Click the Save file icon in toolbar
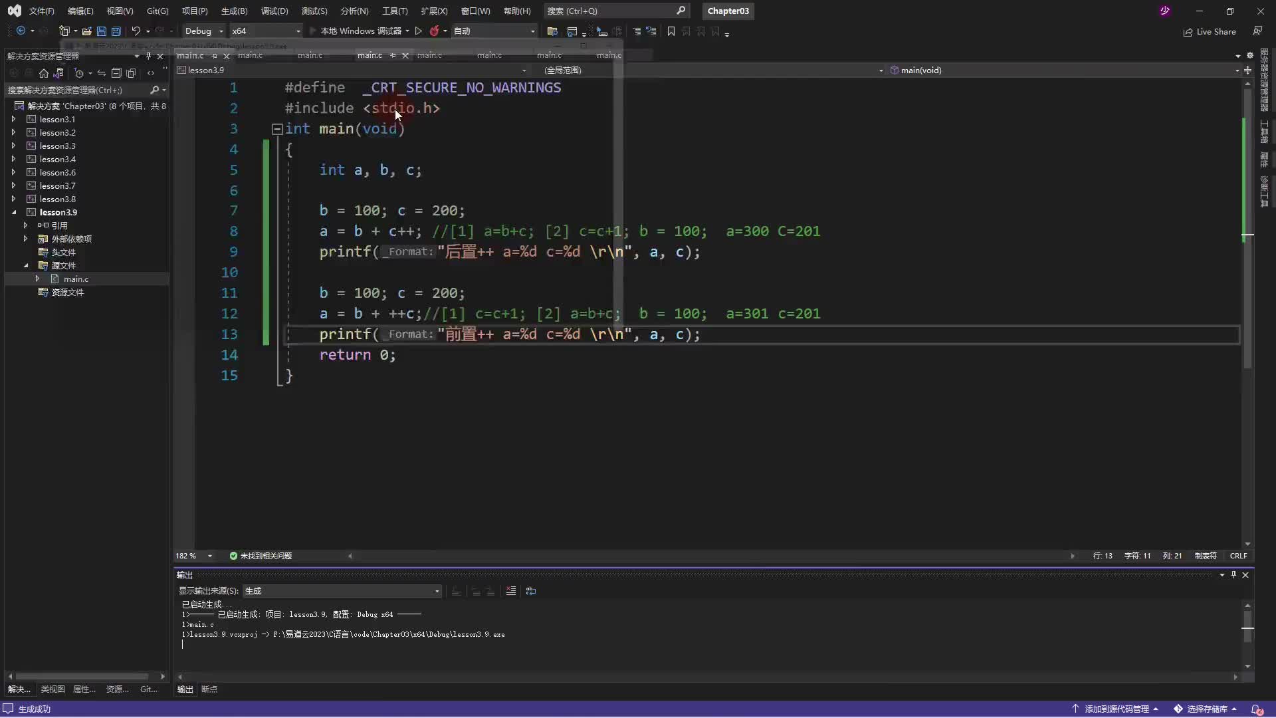1276x718 pixels. coord(101,31)
